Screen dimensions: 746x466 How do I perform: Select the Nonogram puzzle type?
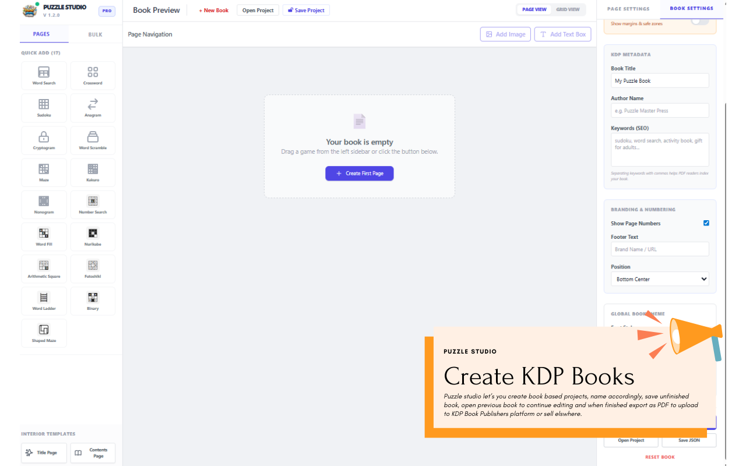coord(44,204)
